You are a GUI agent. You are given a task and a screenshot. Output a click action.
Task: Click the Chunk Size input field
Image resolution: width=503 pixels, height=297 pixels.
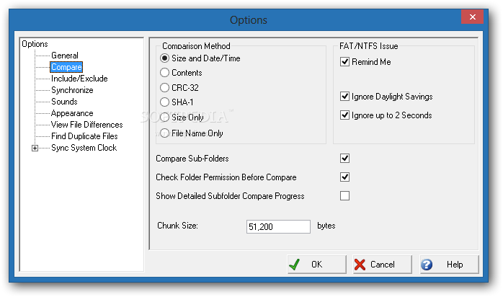tap(277, 226)
